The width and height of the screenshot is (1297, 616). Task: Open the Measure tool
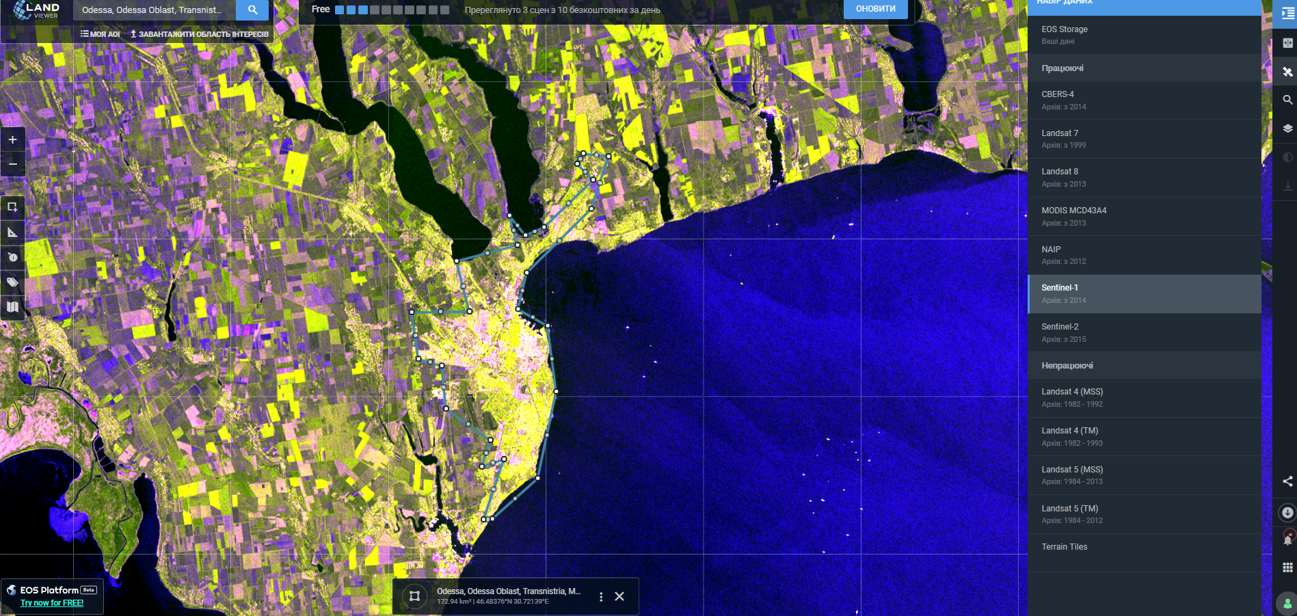click(x=12, y=232)
